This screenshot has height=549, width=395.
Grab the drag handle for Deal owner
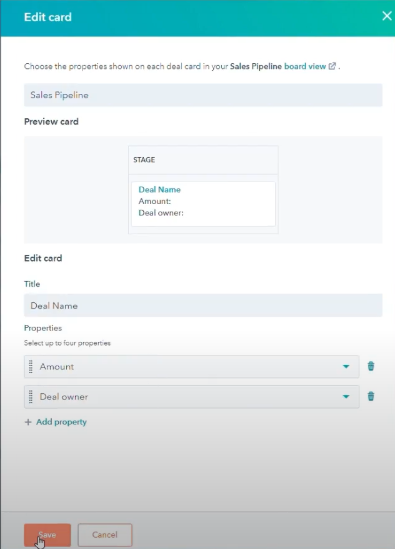pyautogui.click(x=31, y=397)
